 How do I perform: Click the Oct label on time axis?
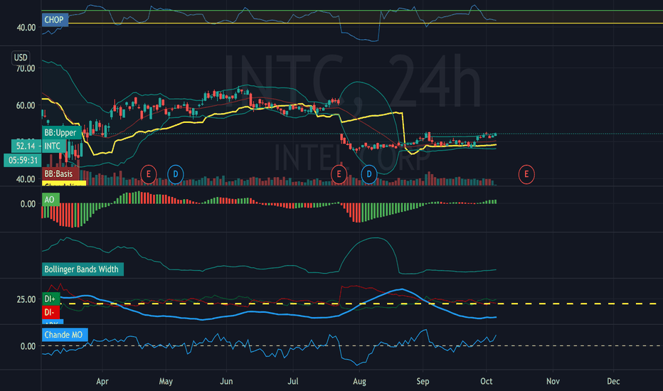click(x=487, y=381)
